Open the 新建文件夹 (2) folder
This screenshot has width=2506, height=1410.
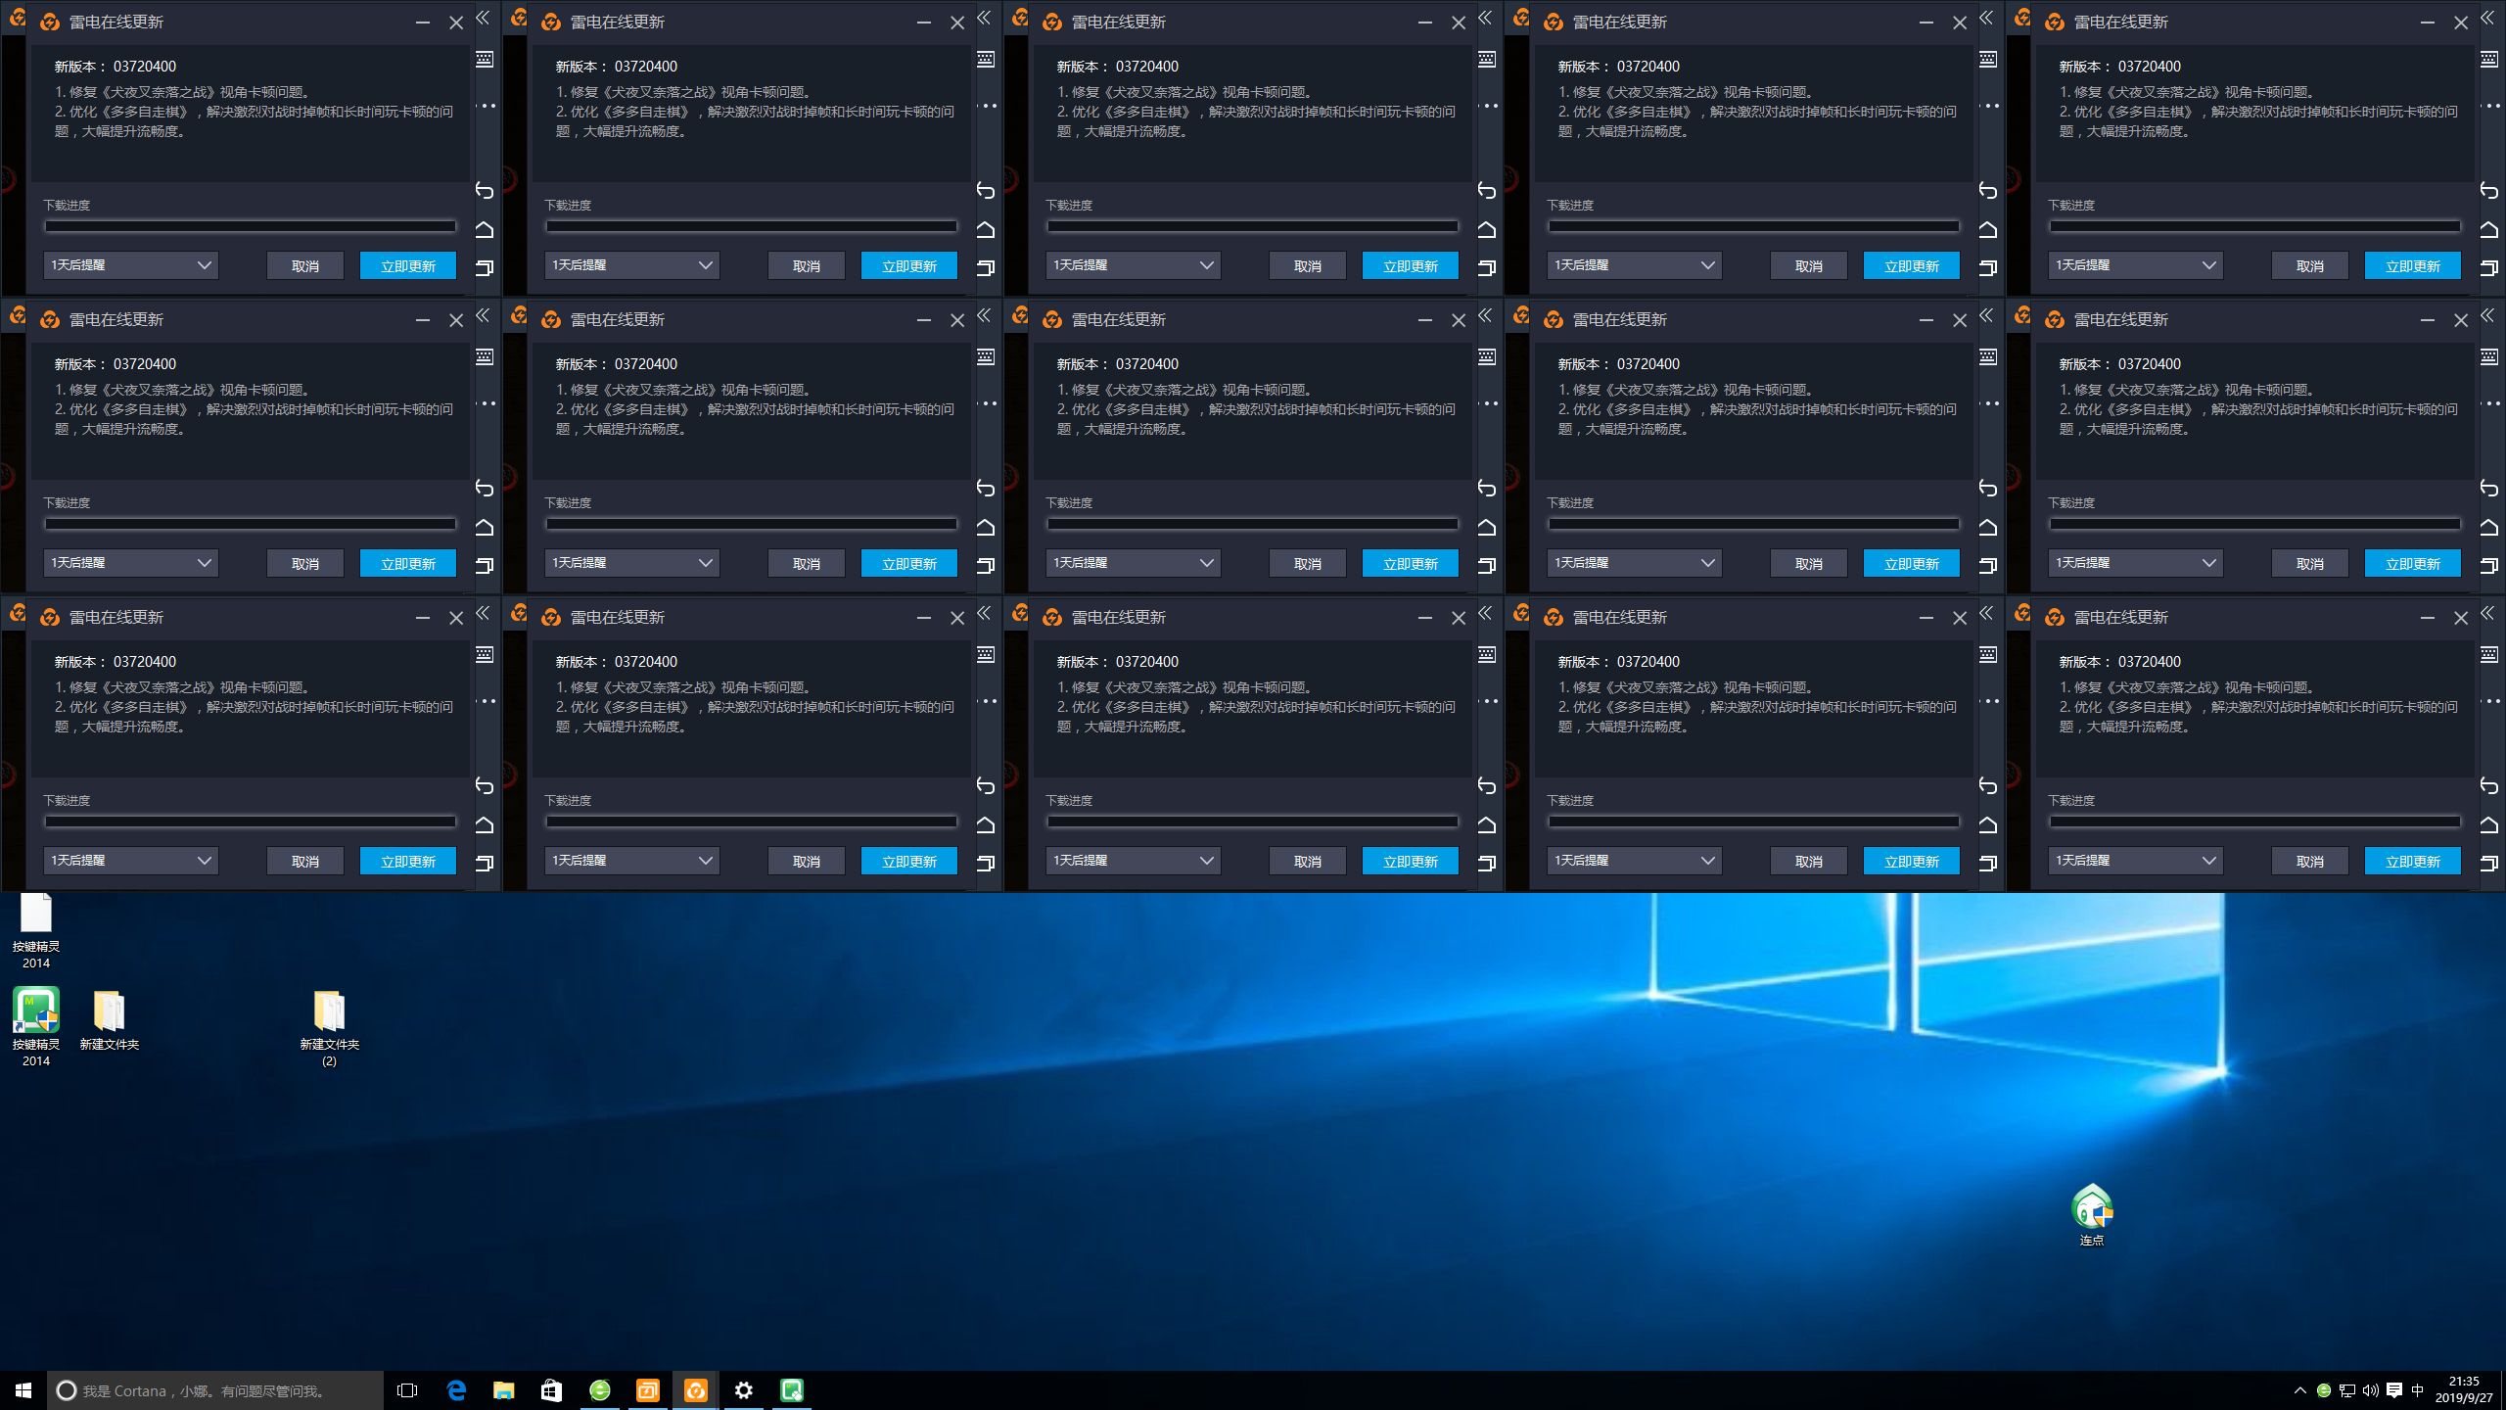(x=329, y=1010)
